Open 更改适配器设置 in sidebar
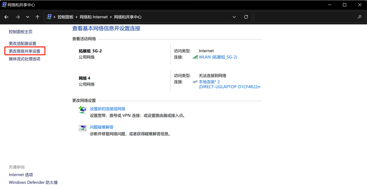 click(x=22, y=44)
